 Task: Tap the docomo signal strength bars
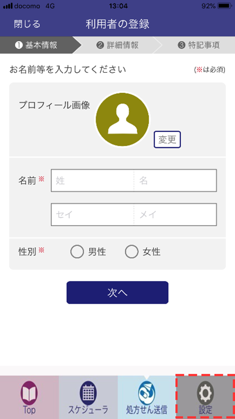click(8, 6)
